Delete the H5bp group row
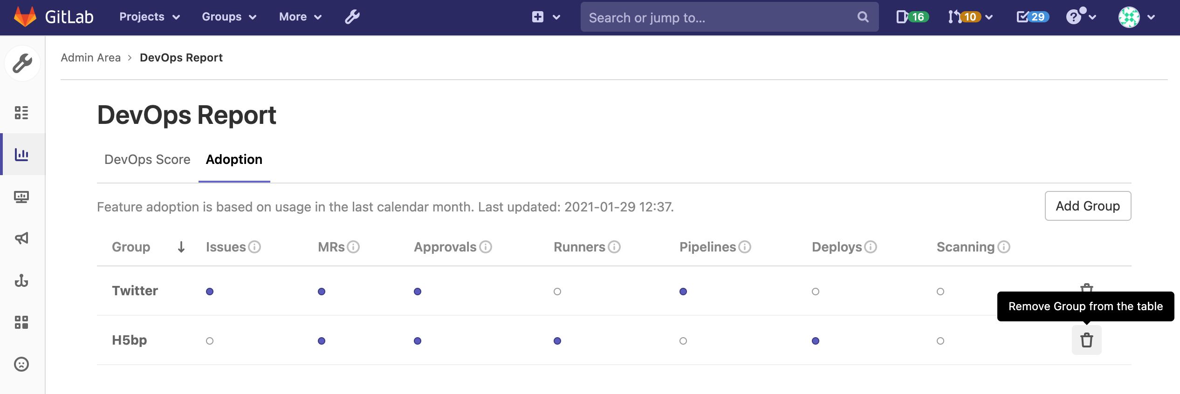 coord(1086,340)
